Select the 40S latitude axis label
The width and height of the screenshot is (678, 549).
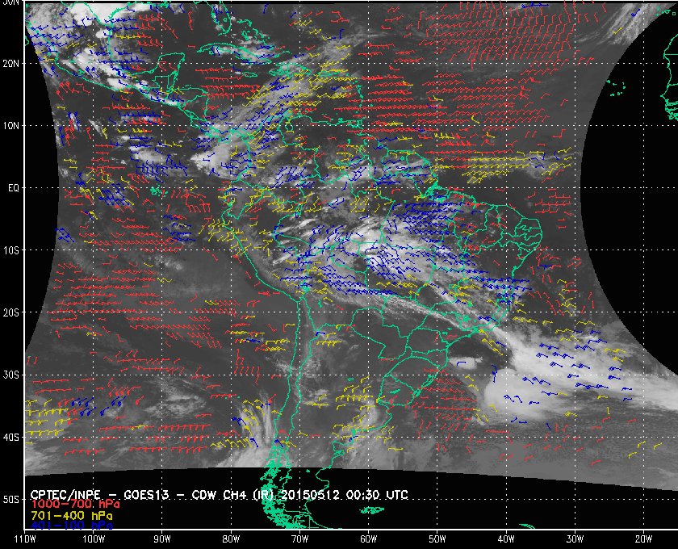pyautogui.click(x=10, y=438)
